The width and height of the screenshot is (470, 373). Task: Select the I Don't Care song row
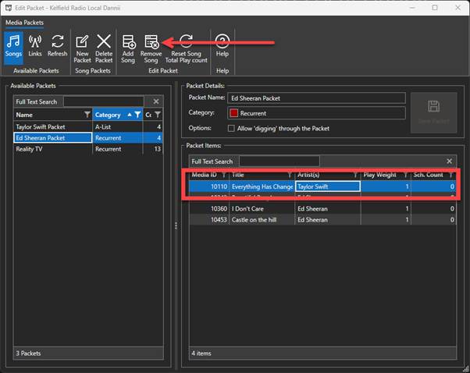click(x=322, y=208)
